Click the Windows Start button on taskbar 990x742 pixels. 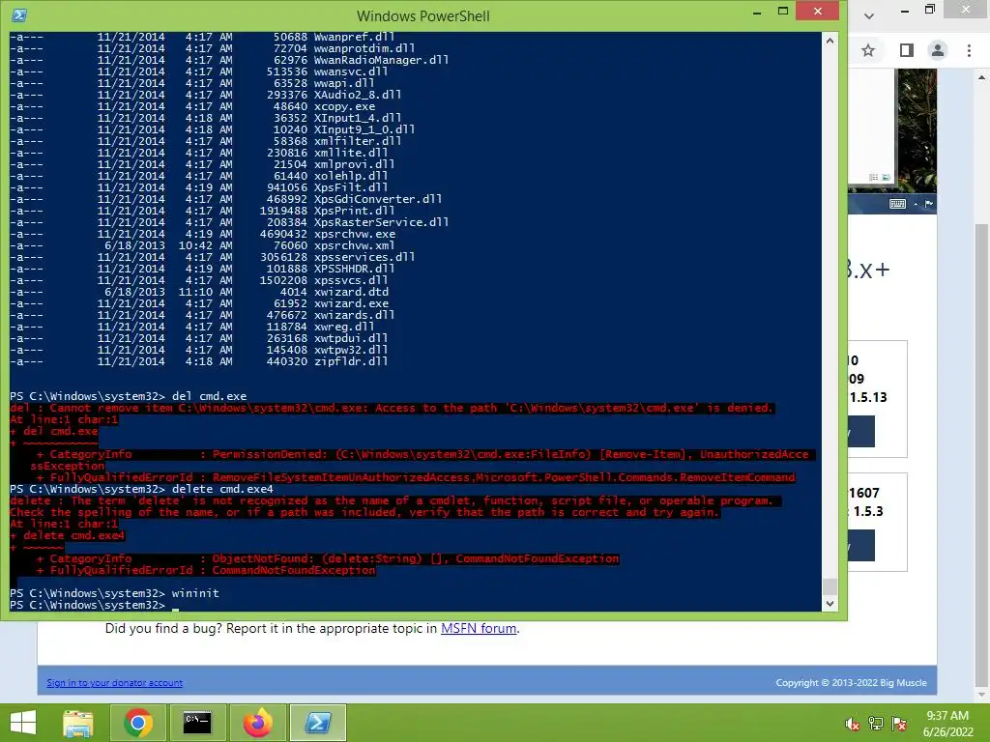(23, 723)
